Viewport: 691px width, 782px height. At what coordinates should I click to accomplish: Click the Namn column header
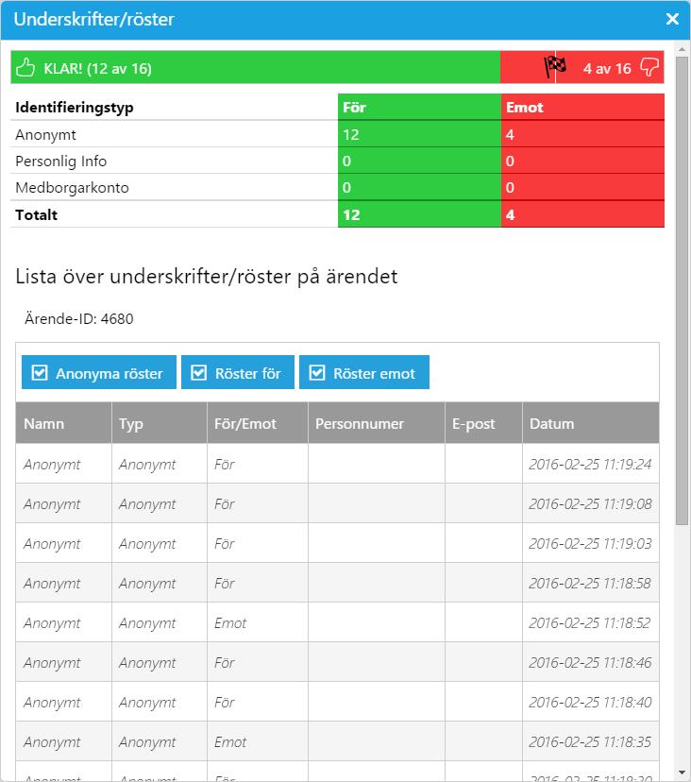64,423
